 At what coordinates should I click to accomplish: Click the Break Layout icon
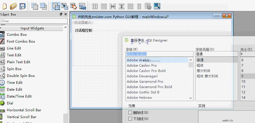[148, 6]
